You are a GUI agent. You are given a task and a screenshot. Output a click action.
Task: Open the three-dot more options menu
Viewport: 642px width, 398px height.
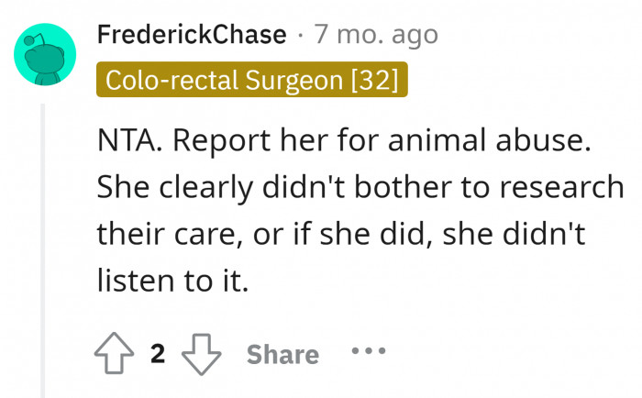coord(367,352)
